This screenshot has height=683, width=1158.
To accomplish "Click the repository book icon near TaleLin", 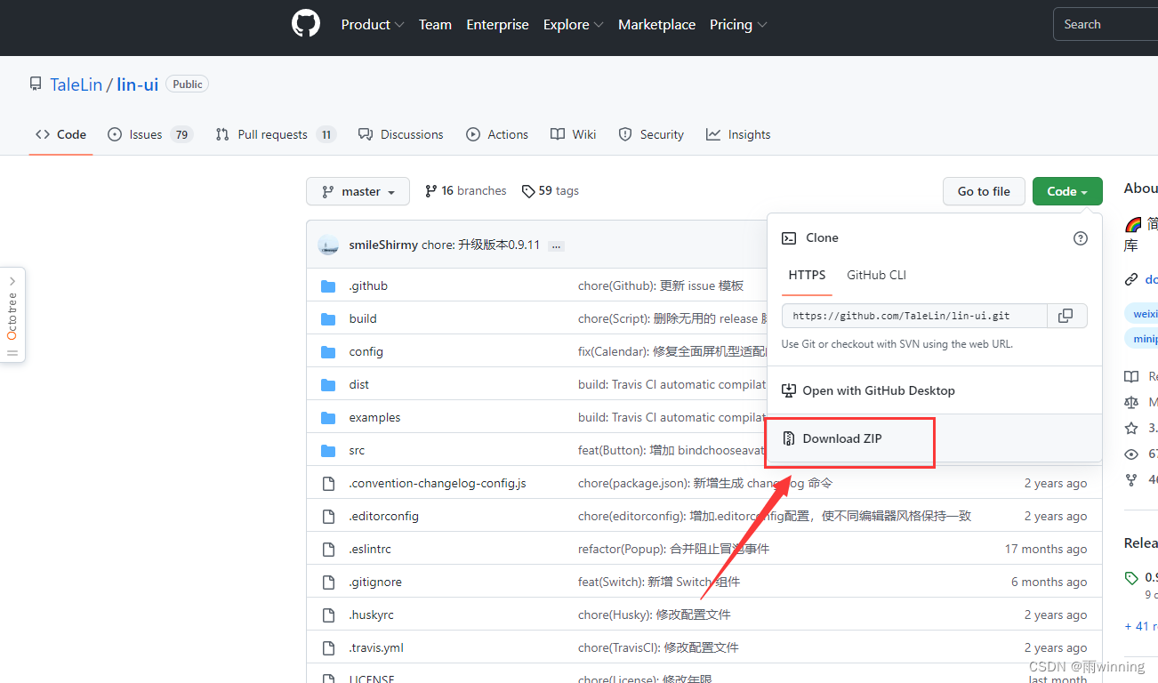I will pyautogui.click(x=36, y=84).
